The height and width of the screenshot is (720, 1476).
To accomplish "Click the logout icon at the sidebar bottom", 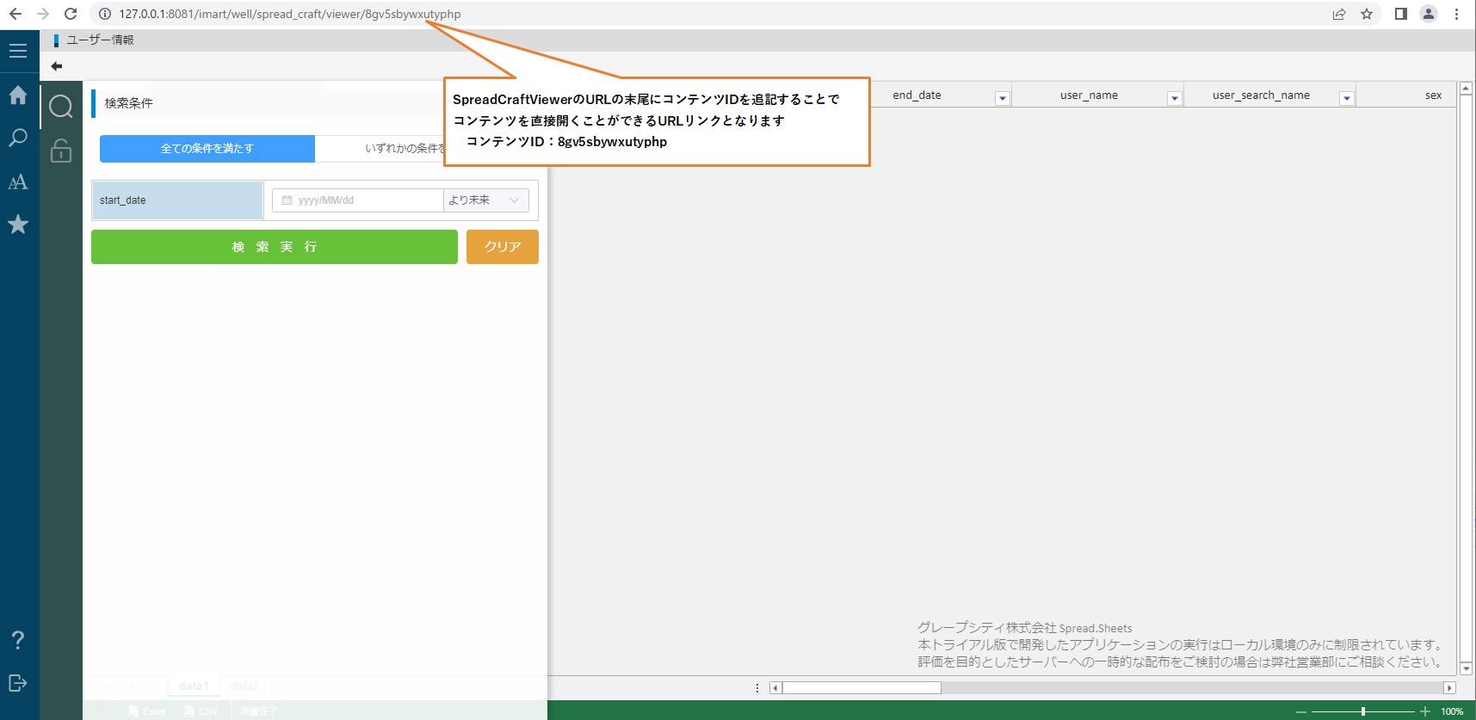I will point(18,683).
